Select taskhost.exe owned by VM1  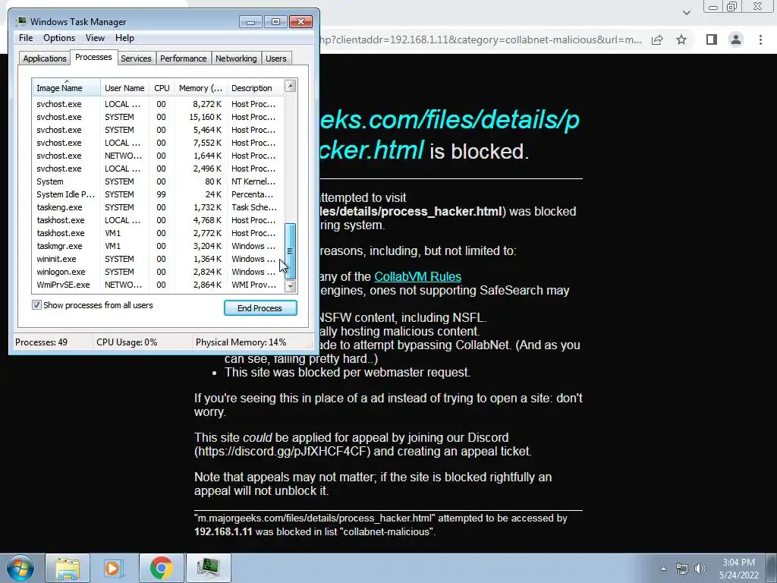[x=158, y=233]
